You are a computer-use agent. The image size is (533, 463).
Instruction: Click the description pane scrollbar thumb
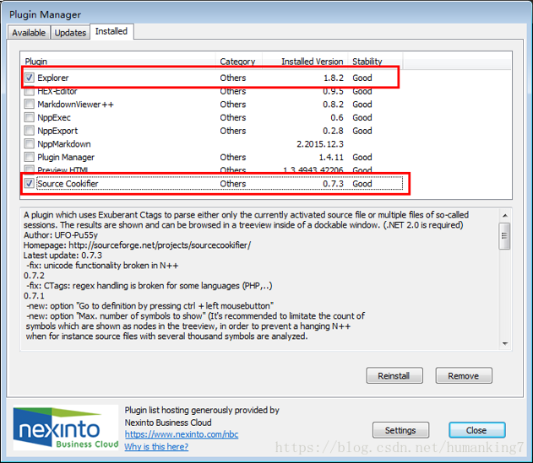click(x=505, y=237)
